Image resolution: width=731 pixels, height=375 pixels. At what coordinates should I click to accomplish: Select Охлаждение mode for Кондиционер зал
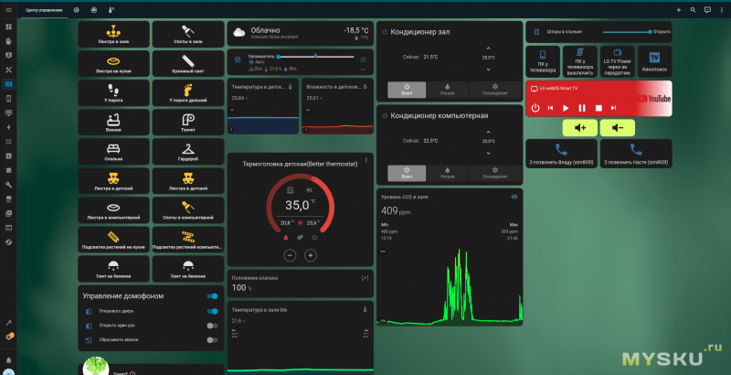[x=494, y=89]
